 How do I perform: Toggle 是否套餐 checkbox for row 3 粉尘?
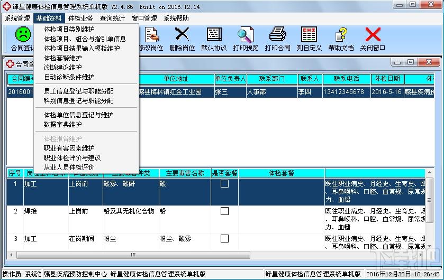pyautogui.click(x=224, y=238)
